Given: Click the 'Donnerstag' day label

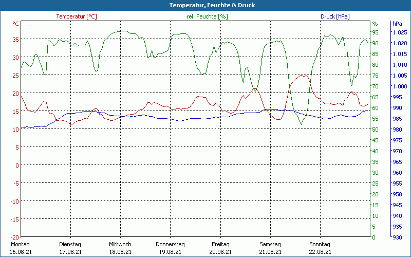Looking at the screenshot, I should coord(170,244).
